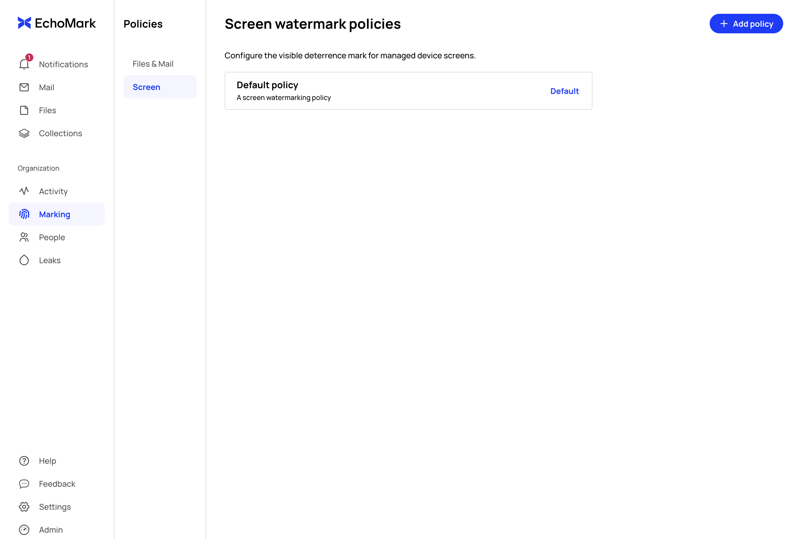Open the Feedback link
The width and height of the screenshot is (801, 539).
[57, 484]
